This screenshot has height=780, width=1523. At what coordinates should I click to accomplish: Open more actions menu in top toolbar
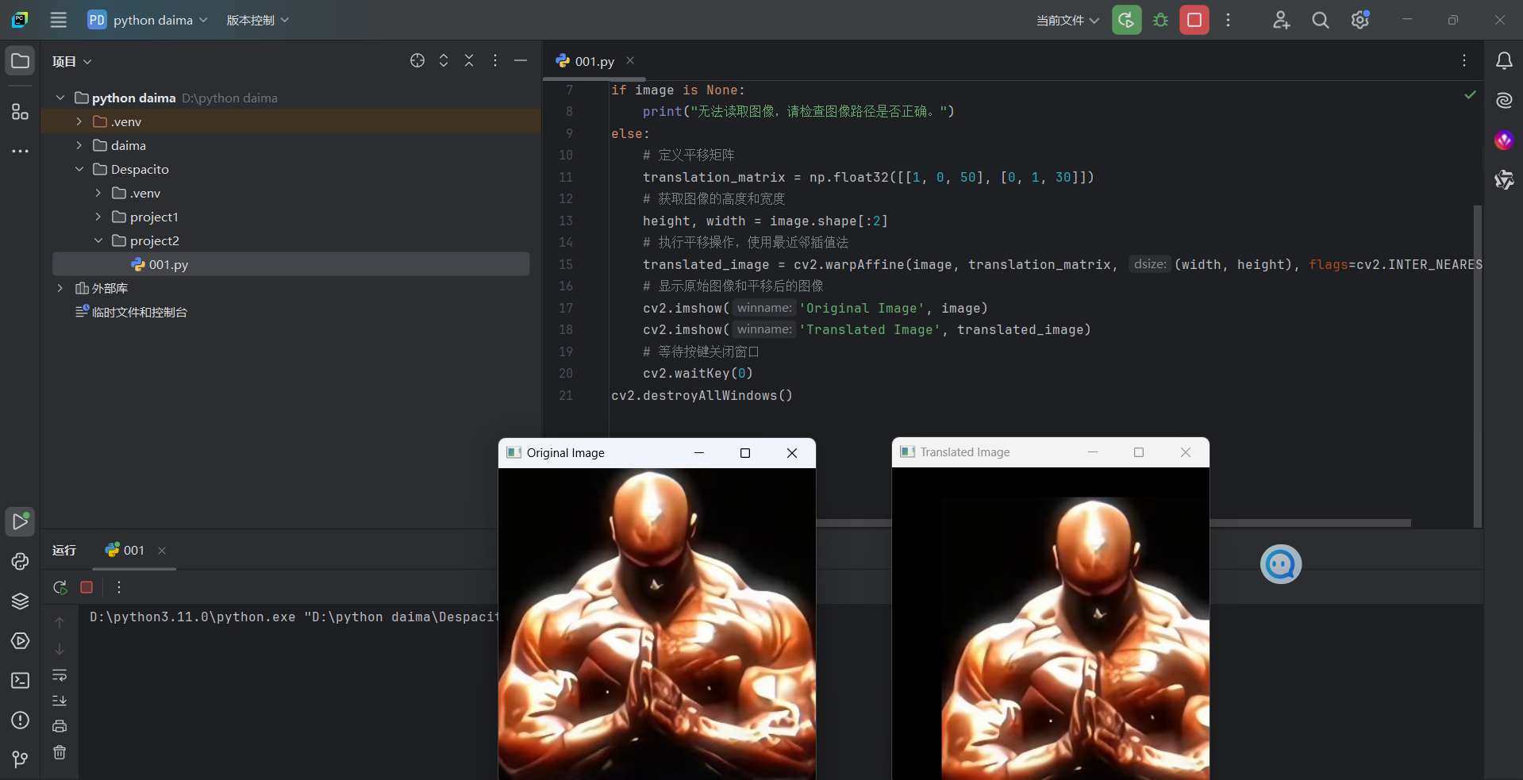tap(1228, 20)
